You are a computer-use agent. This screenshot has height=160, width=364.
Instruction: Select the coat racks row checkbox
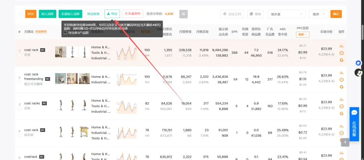click(x=20, y=109)
